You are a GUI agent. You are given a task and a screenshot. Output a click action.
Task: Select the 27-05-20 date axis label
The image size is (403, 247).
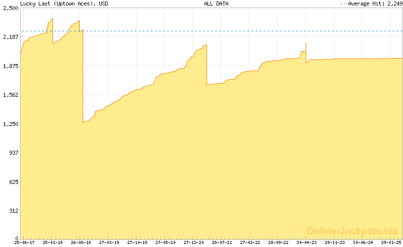click(x=166, y=242)
